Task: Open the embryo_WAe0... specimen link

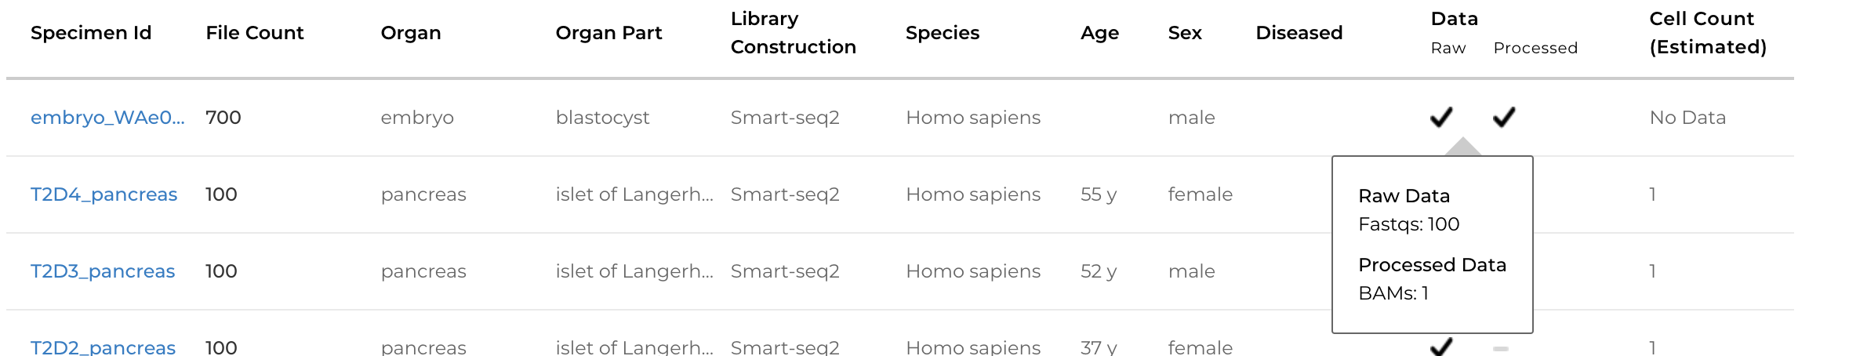Action: pos(107,118)
